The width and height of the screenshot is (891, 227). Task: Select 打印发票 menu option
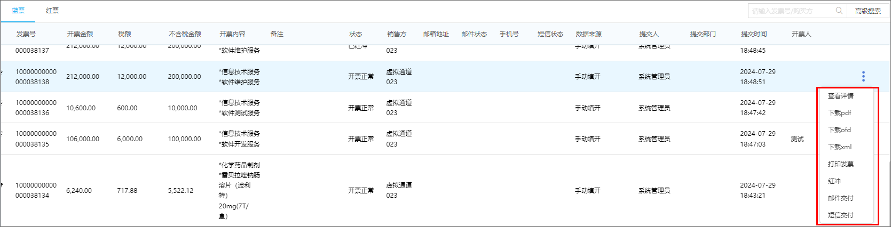tap(841, 164)
